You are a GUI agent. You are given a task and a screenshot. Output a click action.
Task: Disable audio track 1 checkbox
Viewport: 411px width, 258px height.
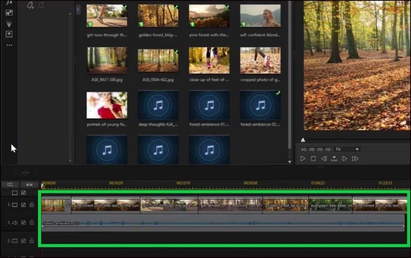pyautogui.click(x=23, y=223)
